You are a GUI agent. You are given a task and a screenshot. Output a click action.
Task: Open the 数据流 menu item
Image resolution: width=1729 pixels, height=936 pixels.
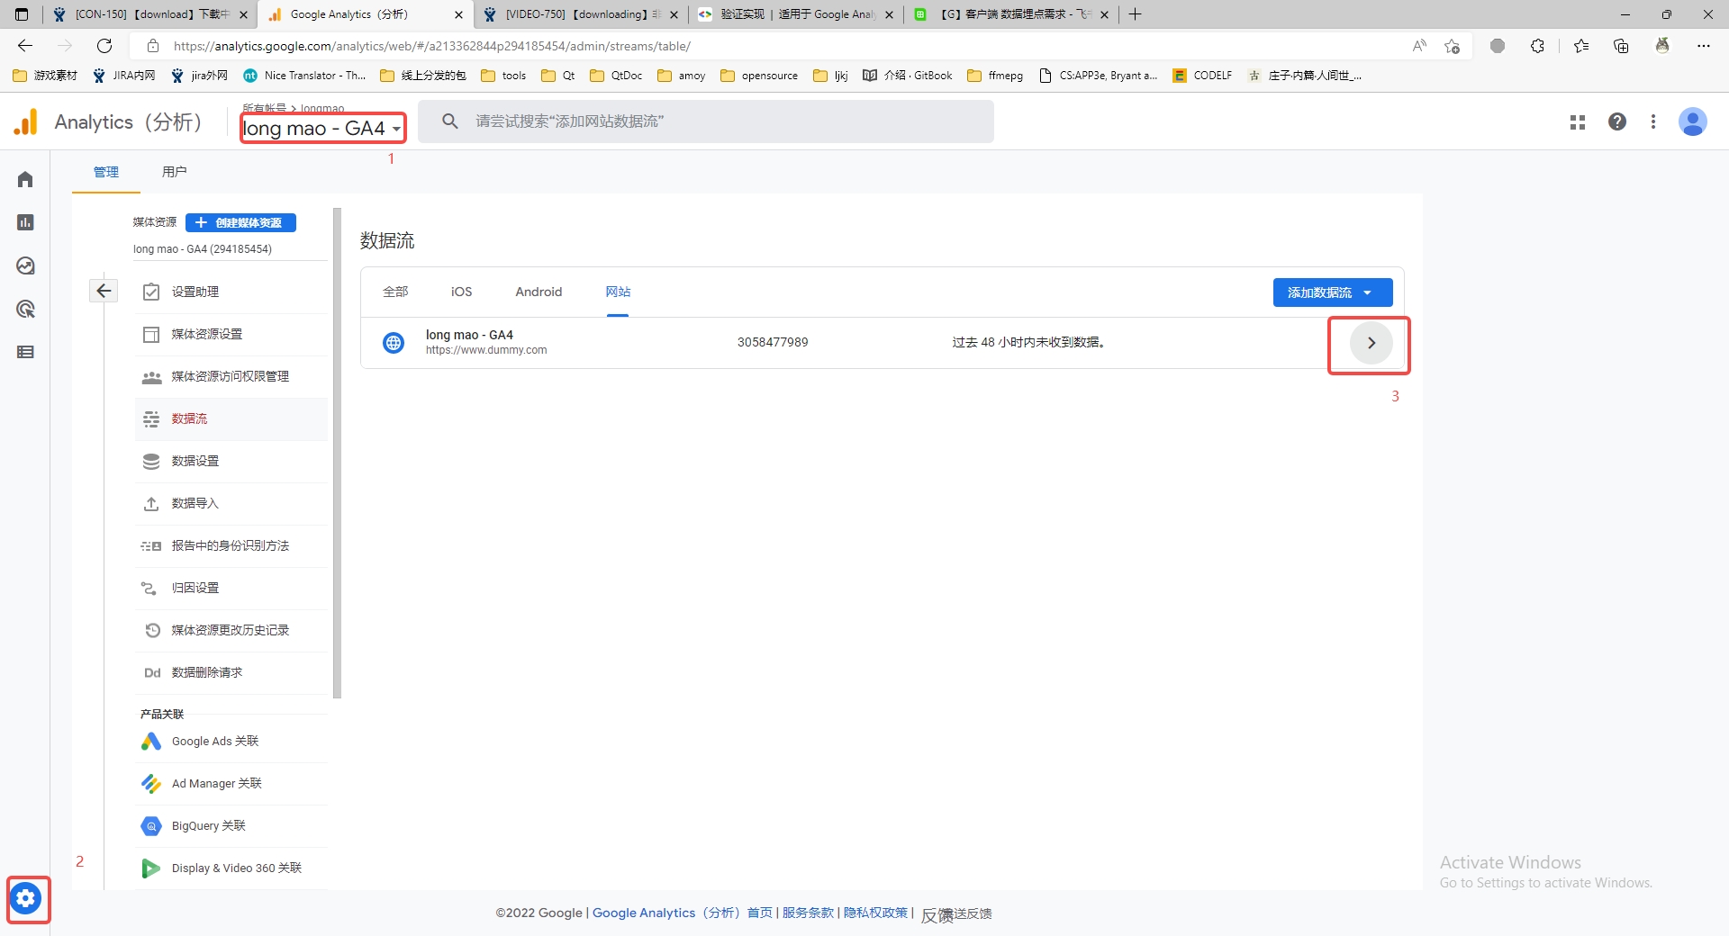click(x=231, y=418)
